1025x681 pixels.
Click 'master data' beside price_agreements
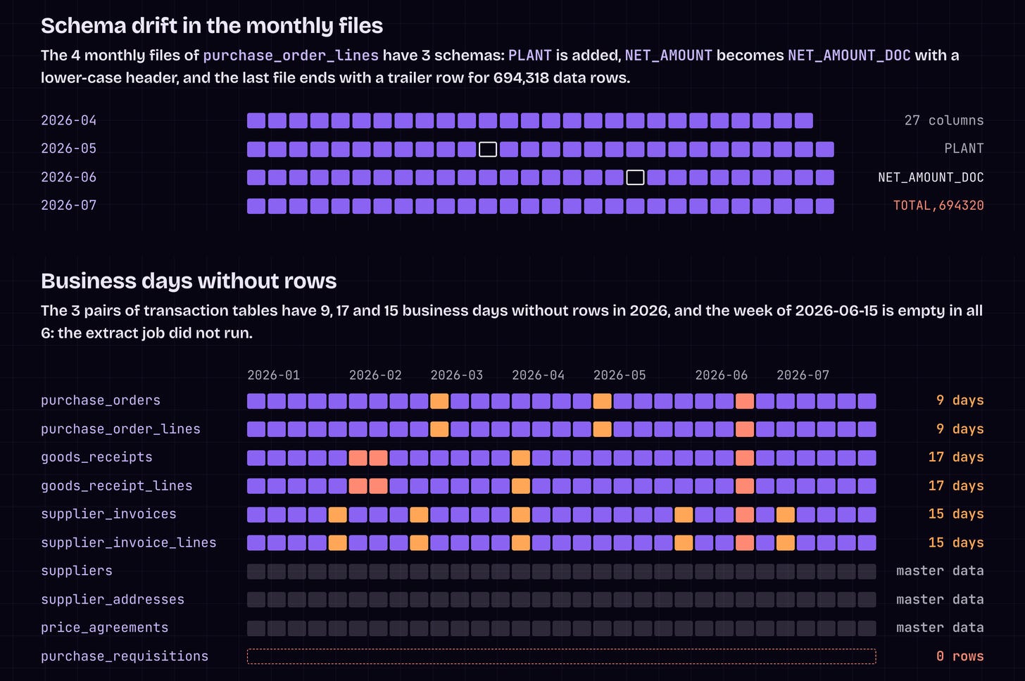tap(940, 628)
